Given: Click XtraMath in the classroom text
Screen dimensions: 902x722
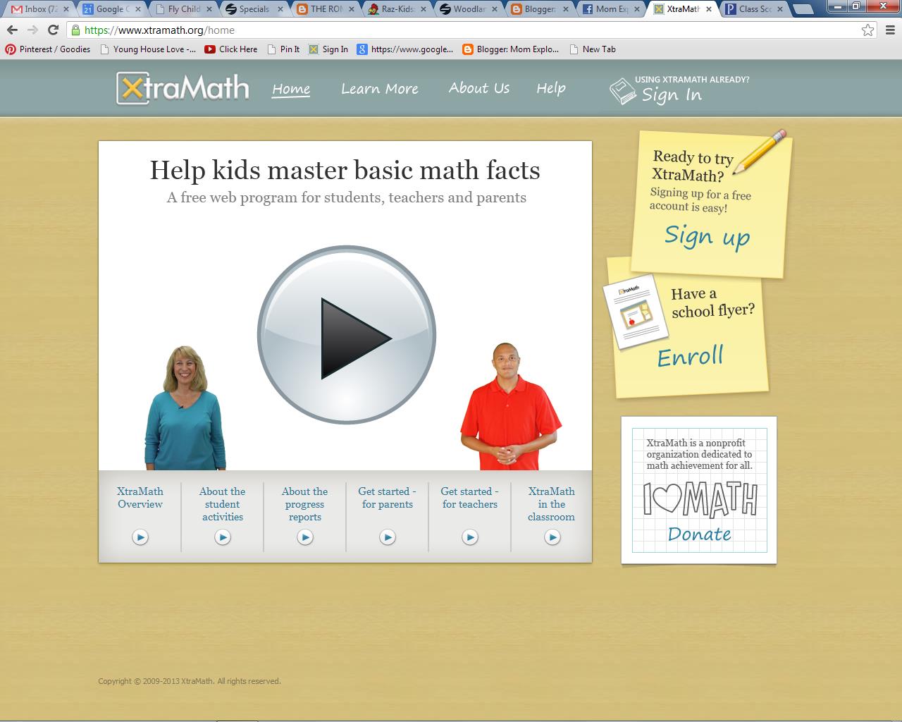Looking at the screenshot, I should 552,504.
